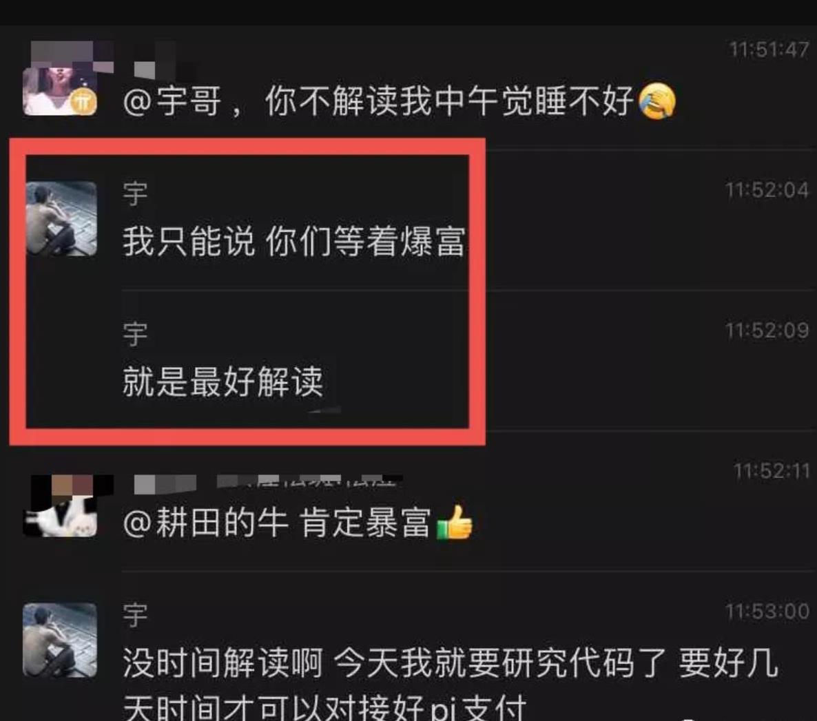Open 宇's avatar beside 我只能说 message
817x721 pixels.
61,218
